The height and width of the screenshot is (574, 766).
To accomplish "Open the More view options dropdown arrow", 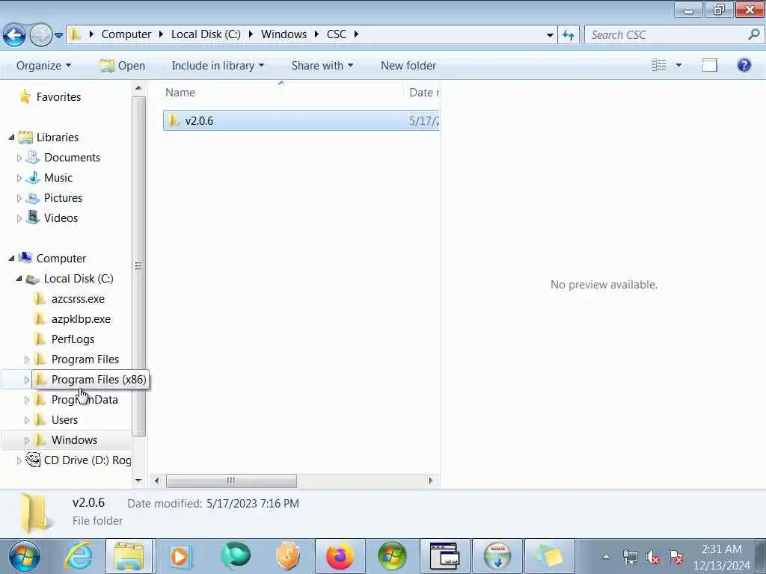I will [x=678, y=65].
